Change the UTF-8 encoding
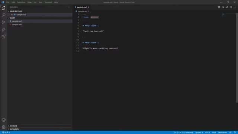The height and width of the screenshot is (134, 238). click(208, 133)
